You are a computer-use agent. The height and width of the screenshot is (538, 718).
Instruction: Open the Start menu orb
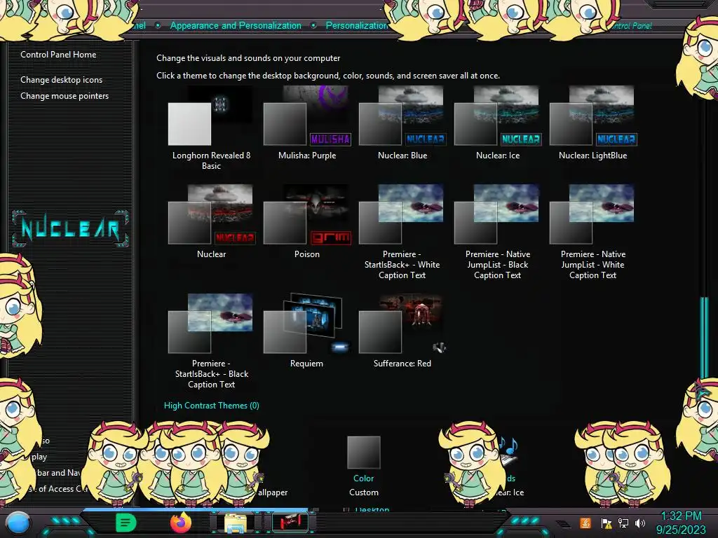coord(19,523)
